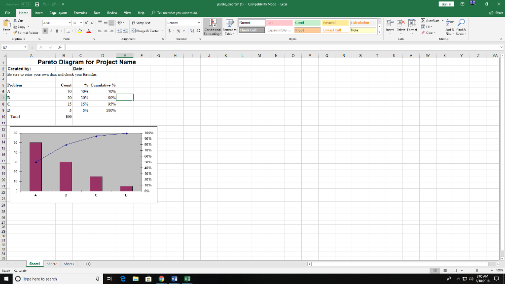The width and height of the screenshot is (505, 284).
Task: Click the Paste icon
Action: [6, 24]
